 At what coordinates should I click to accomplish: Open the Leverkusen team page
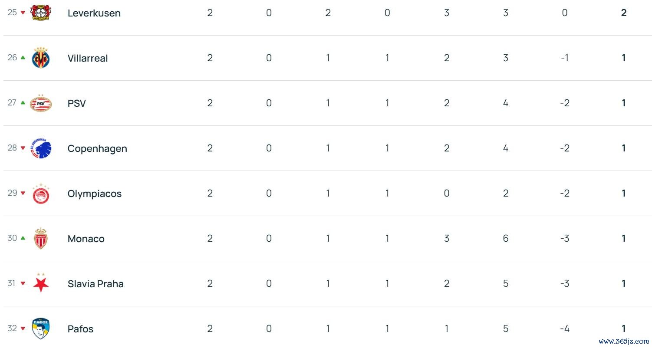click(94, 13)
